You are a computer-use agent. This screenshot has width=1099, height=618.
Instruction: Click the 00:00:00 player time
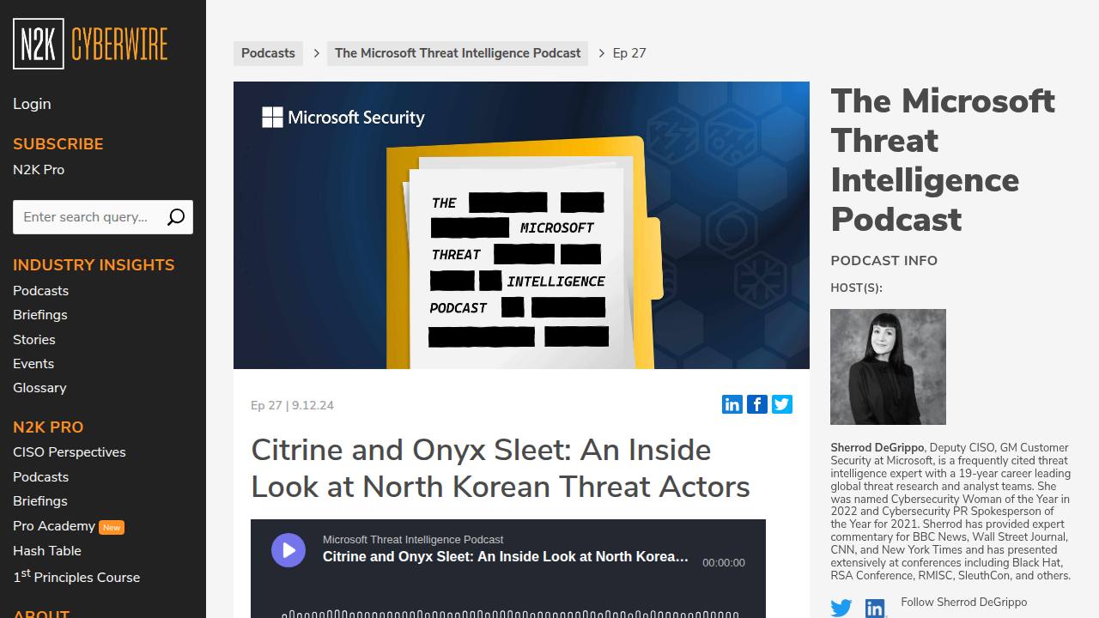(724, 563)
